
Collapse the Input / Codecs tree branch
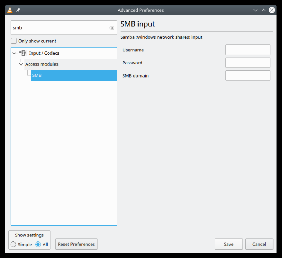point(14,53)
